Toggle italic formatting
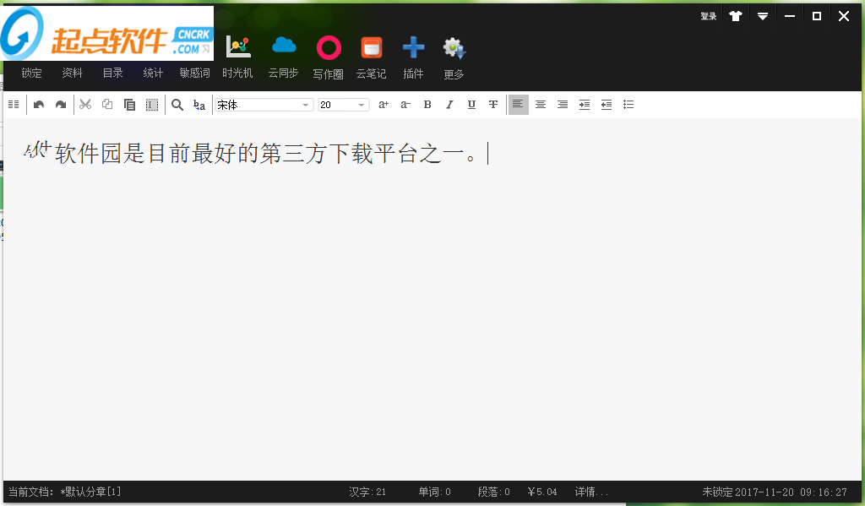This screenshot has width=865, height=506. pos(449,105)
